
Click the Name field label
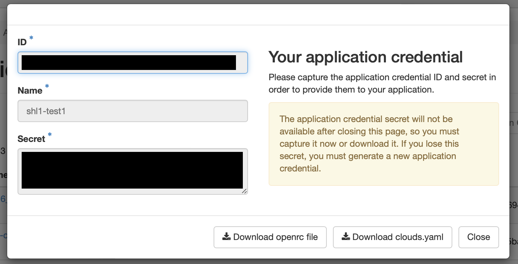pos(30,91)
